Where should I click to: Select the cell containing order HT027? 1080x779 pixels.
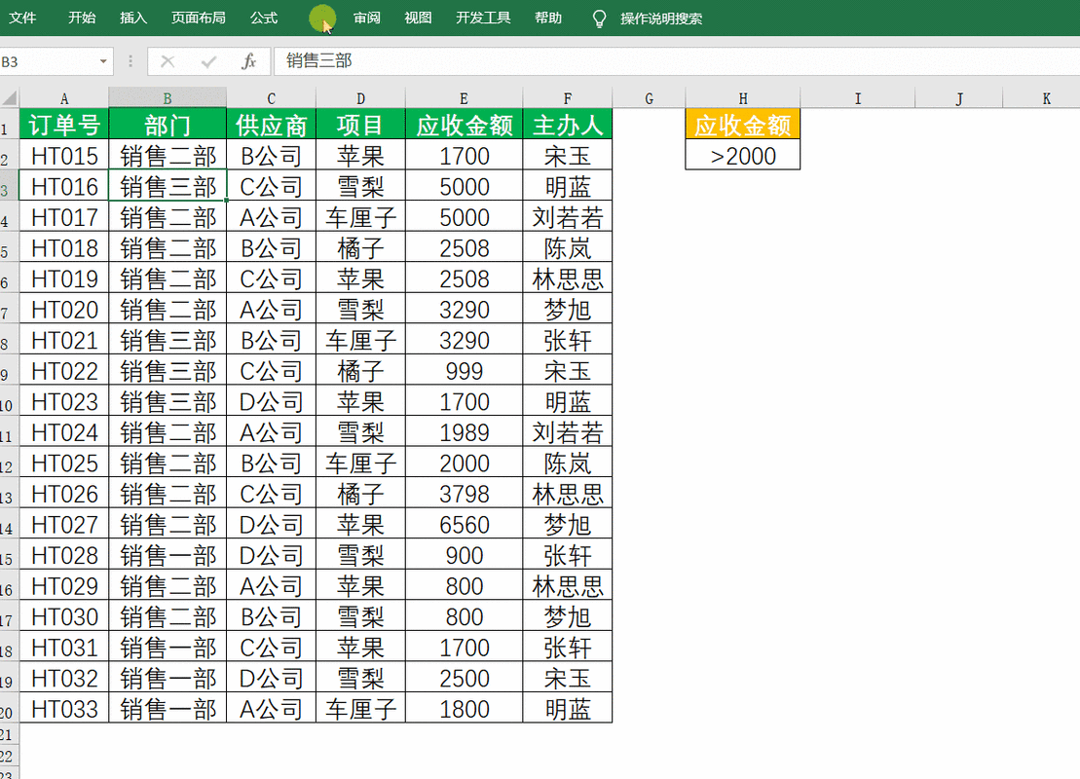click(x=64, y=525)
